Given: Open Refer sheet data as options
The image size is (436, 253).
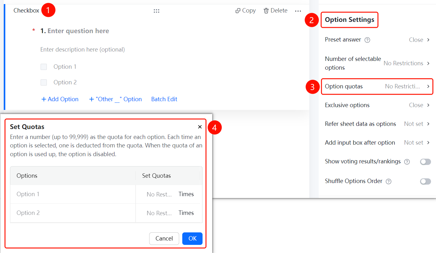Looking at the screenshot, I should coord(377,124).
